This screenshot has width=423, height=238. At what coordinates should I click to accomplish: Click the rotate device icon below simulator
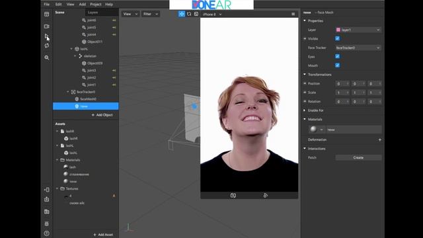point(266,196)
